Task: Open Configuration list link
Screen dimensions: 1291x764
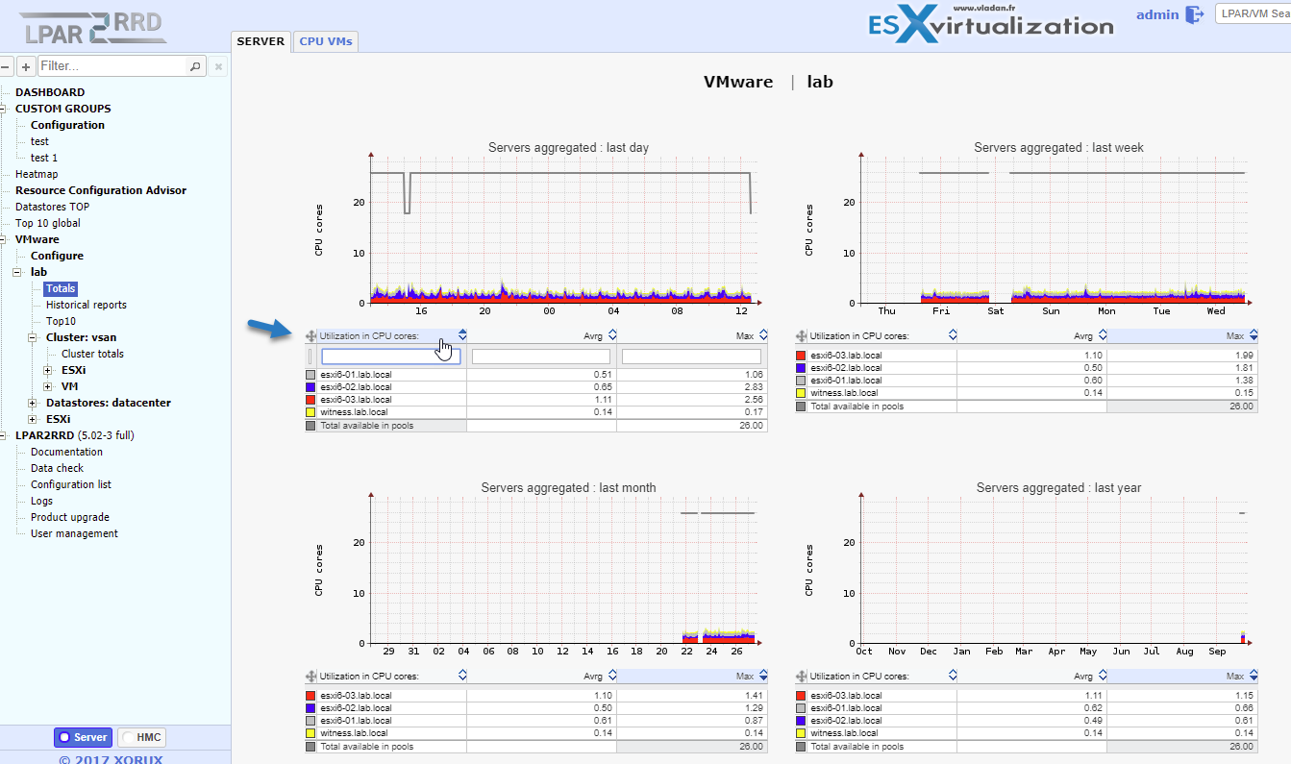Action: (x=71, y=484)
